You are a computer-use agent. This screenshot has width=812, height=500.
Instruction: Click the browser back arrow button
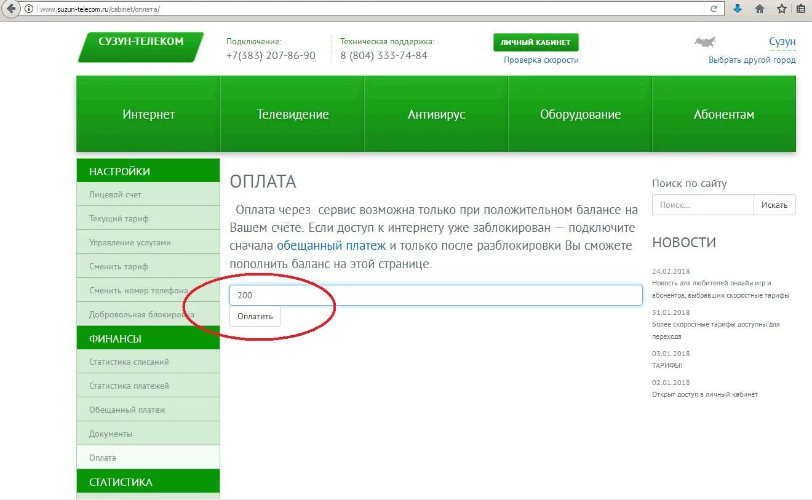point(10,9)
